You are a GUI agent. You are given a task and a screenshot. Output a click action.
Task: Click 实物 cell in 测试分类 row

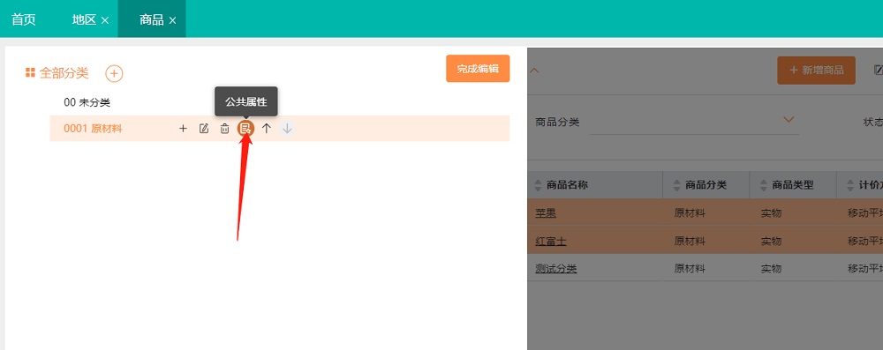pyautogui.click(x=771, y=269)
